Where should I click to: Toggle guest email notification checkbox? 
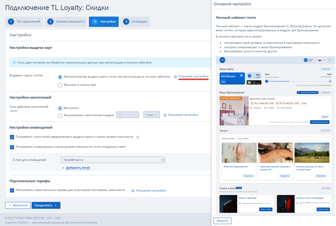[12, 137]
